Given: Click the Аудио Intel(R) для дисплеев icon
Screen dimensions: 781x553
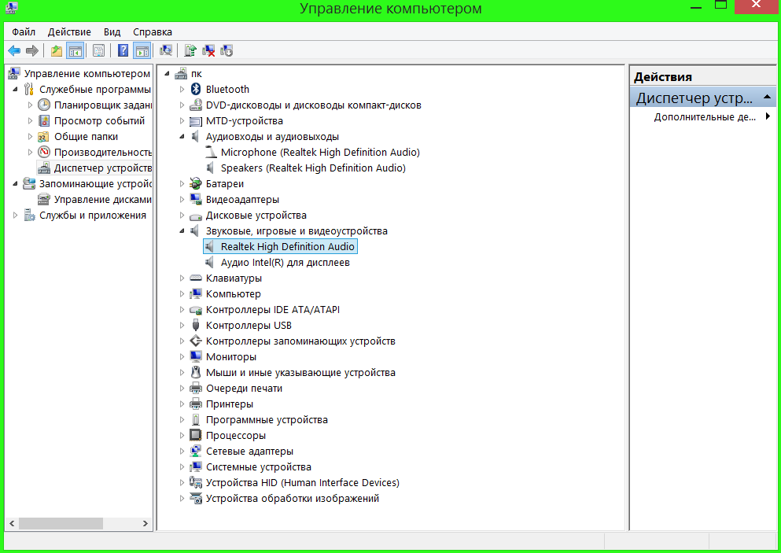Looking at the screenshot, I should [211, 263].
